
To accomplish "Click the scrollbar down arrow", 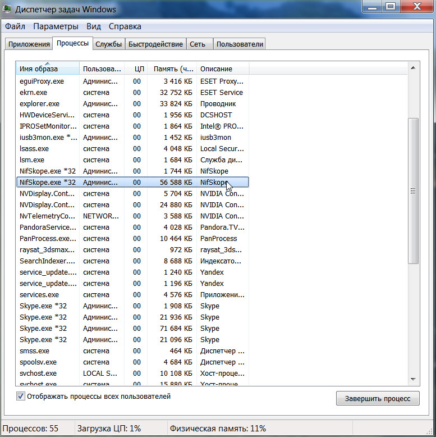I will tap(414, 379).
